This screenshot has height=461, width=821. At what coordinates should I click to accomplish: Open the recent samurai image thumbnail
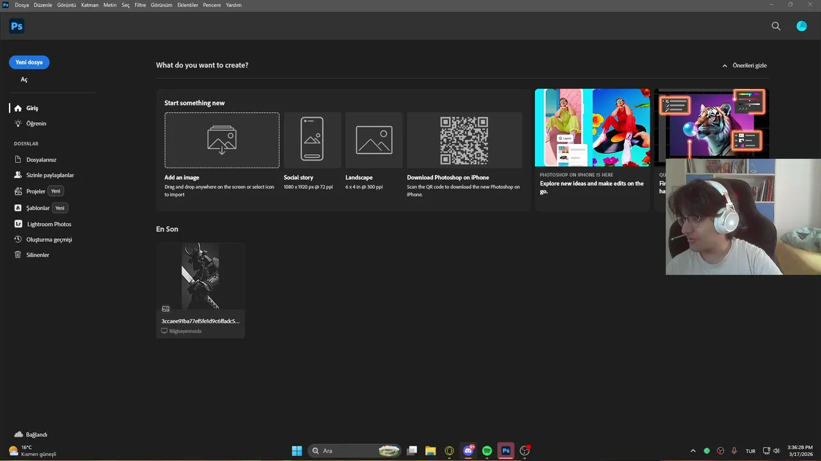[x=201, y=276]
